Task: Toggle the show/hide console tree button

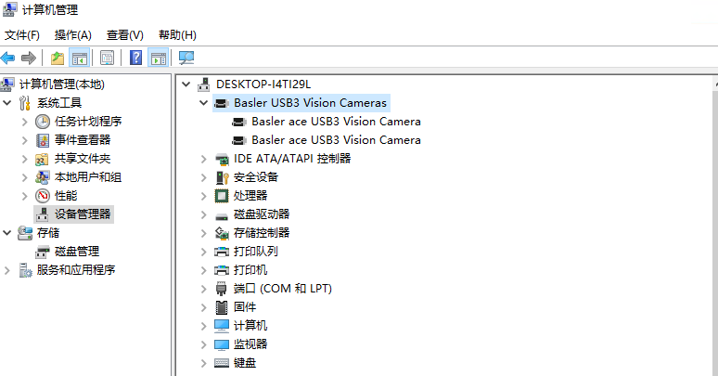Action: tap(80, 58)
